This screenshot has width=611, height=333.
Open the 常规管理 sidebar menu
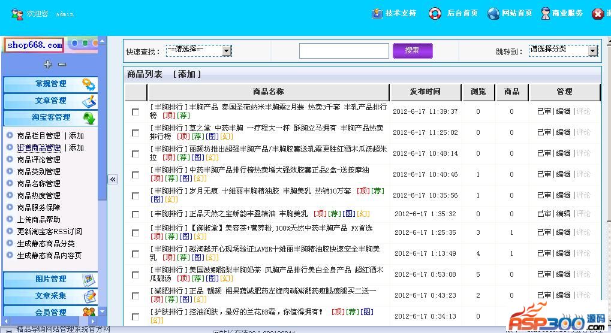tap(50, 84)
